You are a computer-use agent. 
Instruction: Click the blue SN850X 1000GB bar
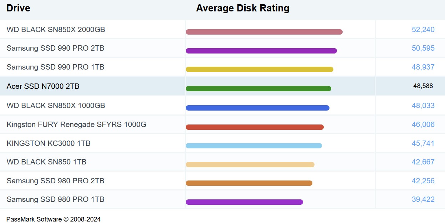257,108
